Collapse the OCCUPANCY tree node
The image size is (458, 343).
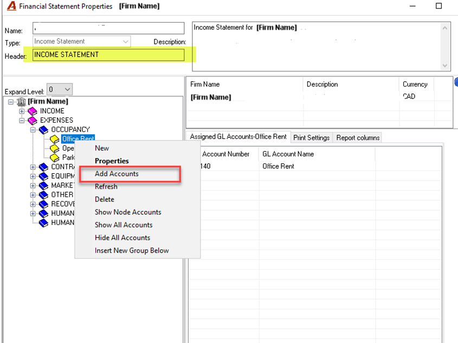click(x=33, y=130)
